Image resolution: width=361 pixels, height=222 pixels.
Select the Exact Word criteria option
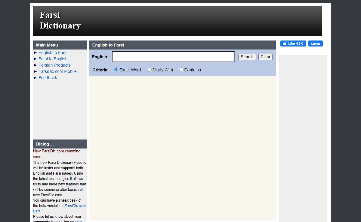116,70
